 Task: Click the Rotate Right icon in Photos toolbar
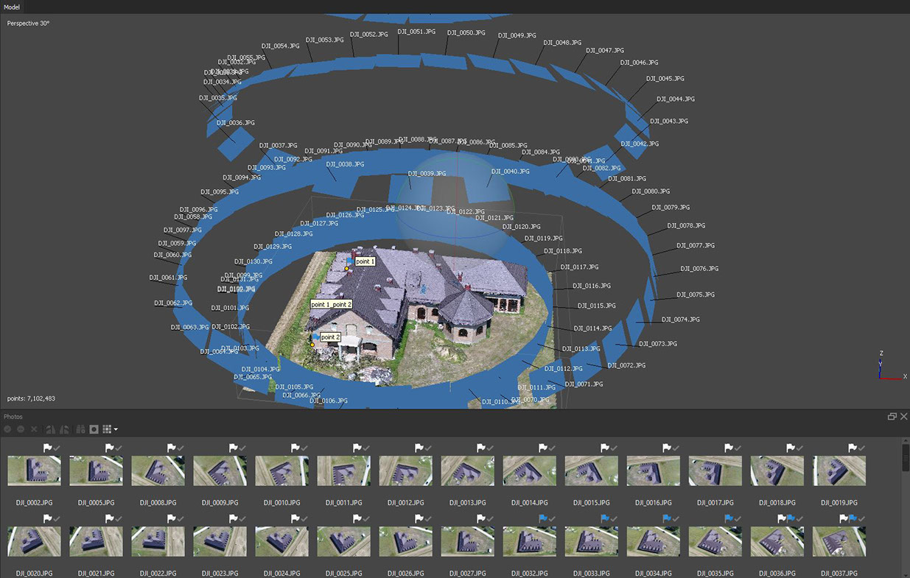click(64, 429)
